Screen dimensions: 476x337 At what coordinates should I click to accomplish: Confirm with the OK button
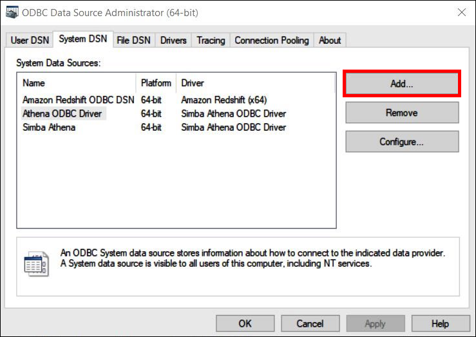tap(245, 323)
